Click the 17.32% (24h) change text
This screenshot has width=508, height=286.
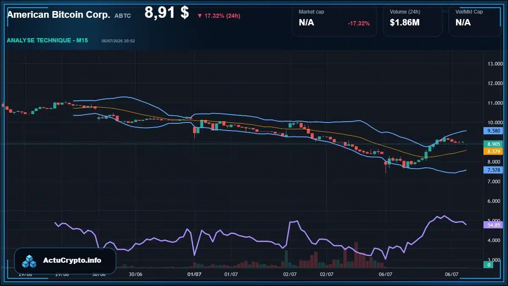click(222, 16)
